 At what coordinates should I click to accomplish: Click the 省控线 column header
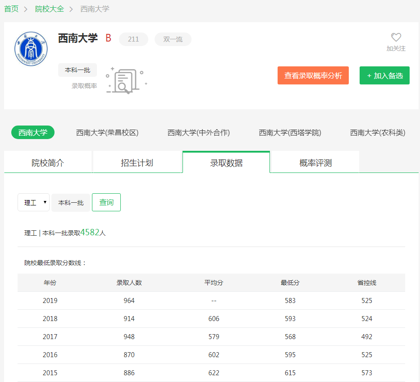(367, 283)
